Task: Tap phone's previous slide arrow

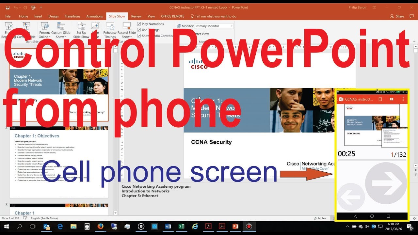Action: click(x=350, y=197)
